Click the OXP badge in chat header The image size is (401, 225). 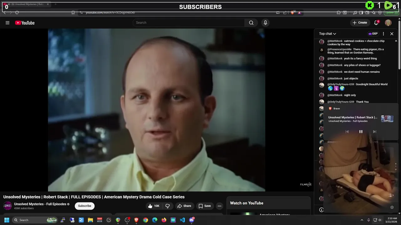click(x=373, y=33)
